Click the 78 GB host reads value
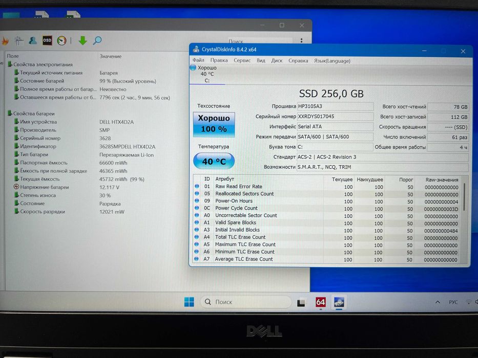The image size is (478, 358). click(x=448, y=107)
